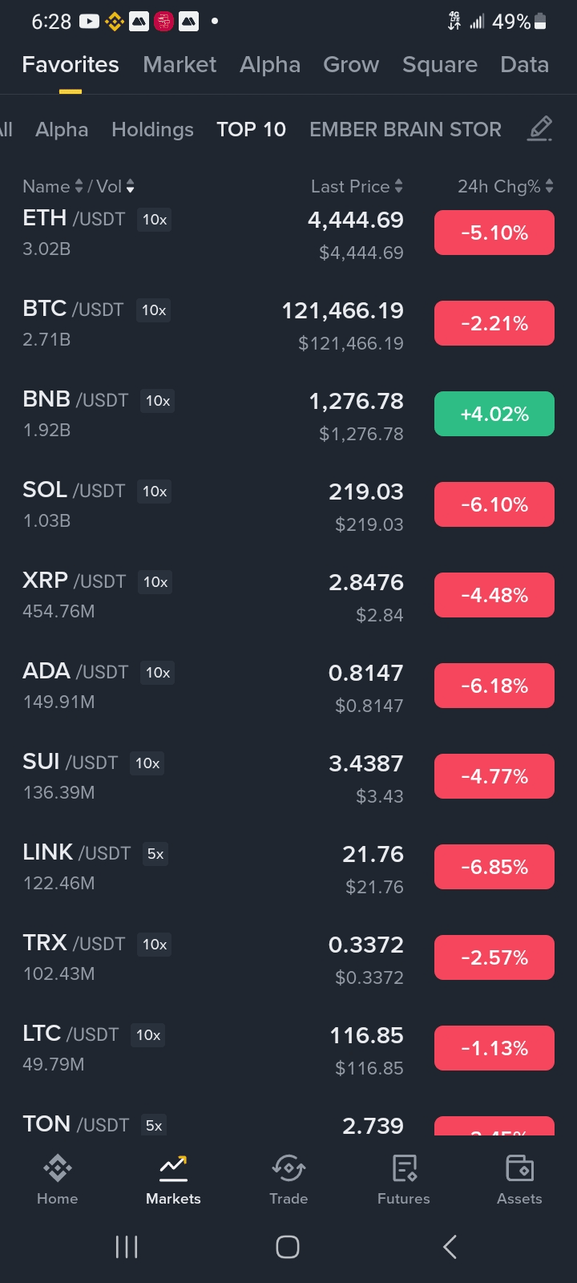Open the Futures icon in bottom bar
The height and width of the screenshot is (1283, 577).
pos(404,1169)
